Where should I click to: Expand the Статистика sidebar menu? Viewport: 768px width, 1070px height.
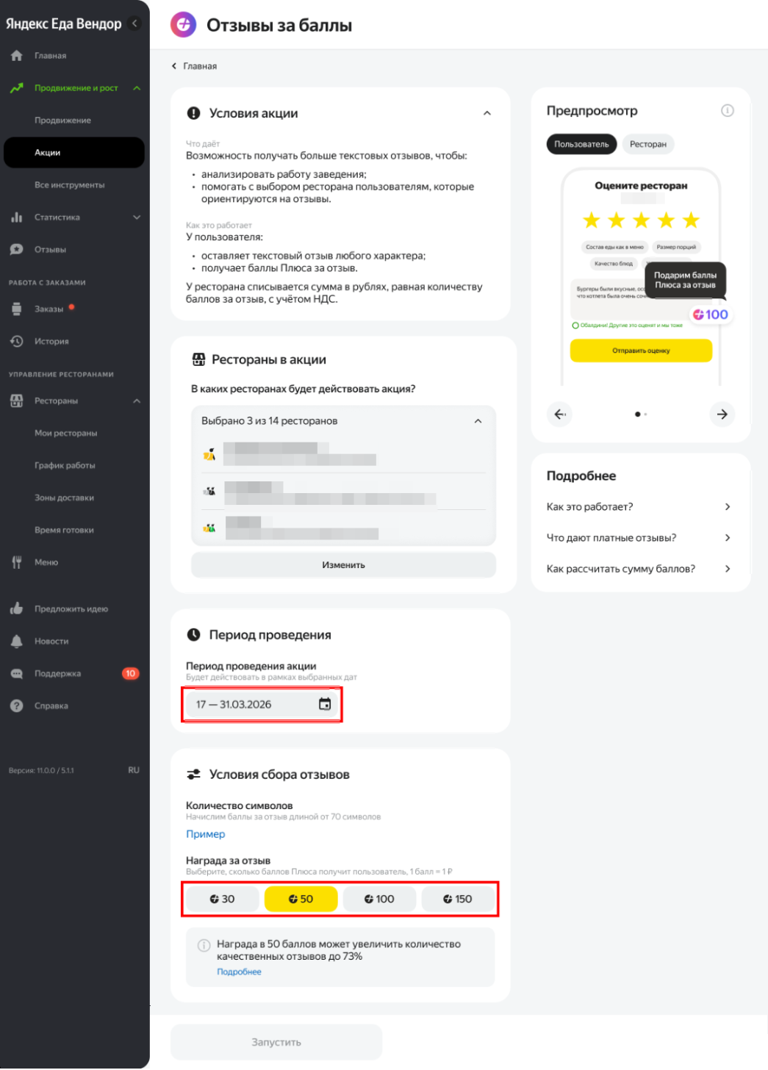[x=137, y=218]
